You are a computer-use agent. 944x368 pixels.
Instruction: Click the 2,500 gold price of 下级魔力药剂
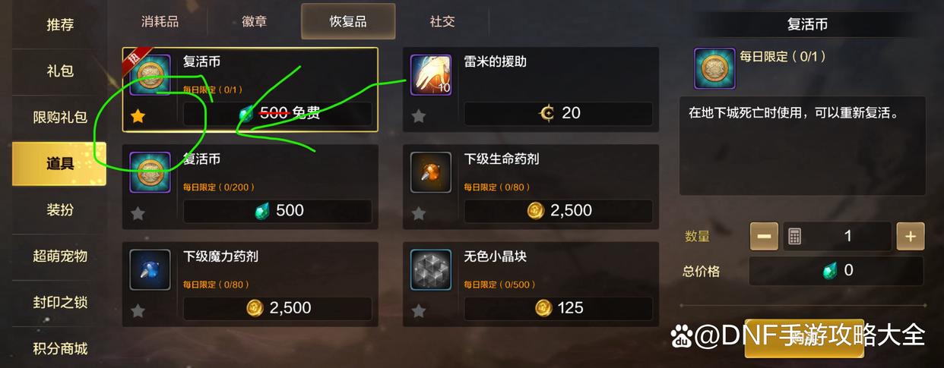pos(277,308)
